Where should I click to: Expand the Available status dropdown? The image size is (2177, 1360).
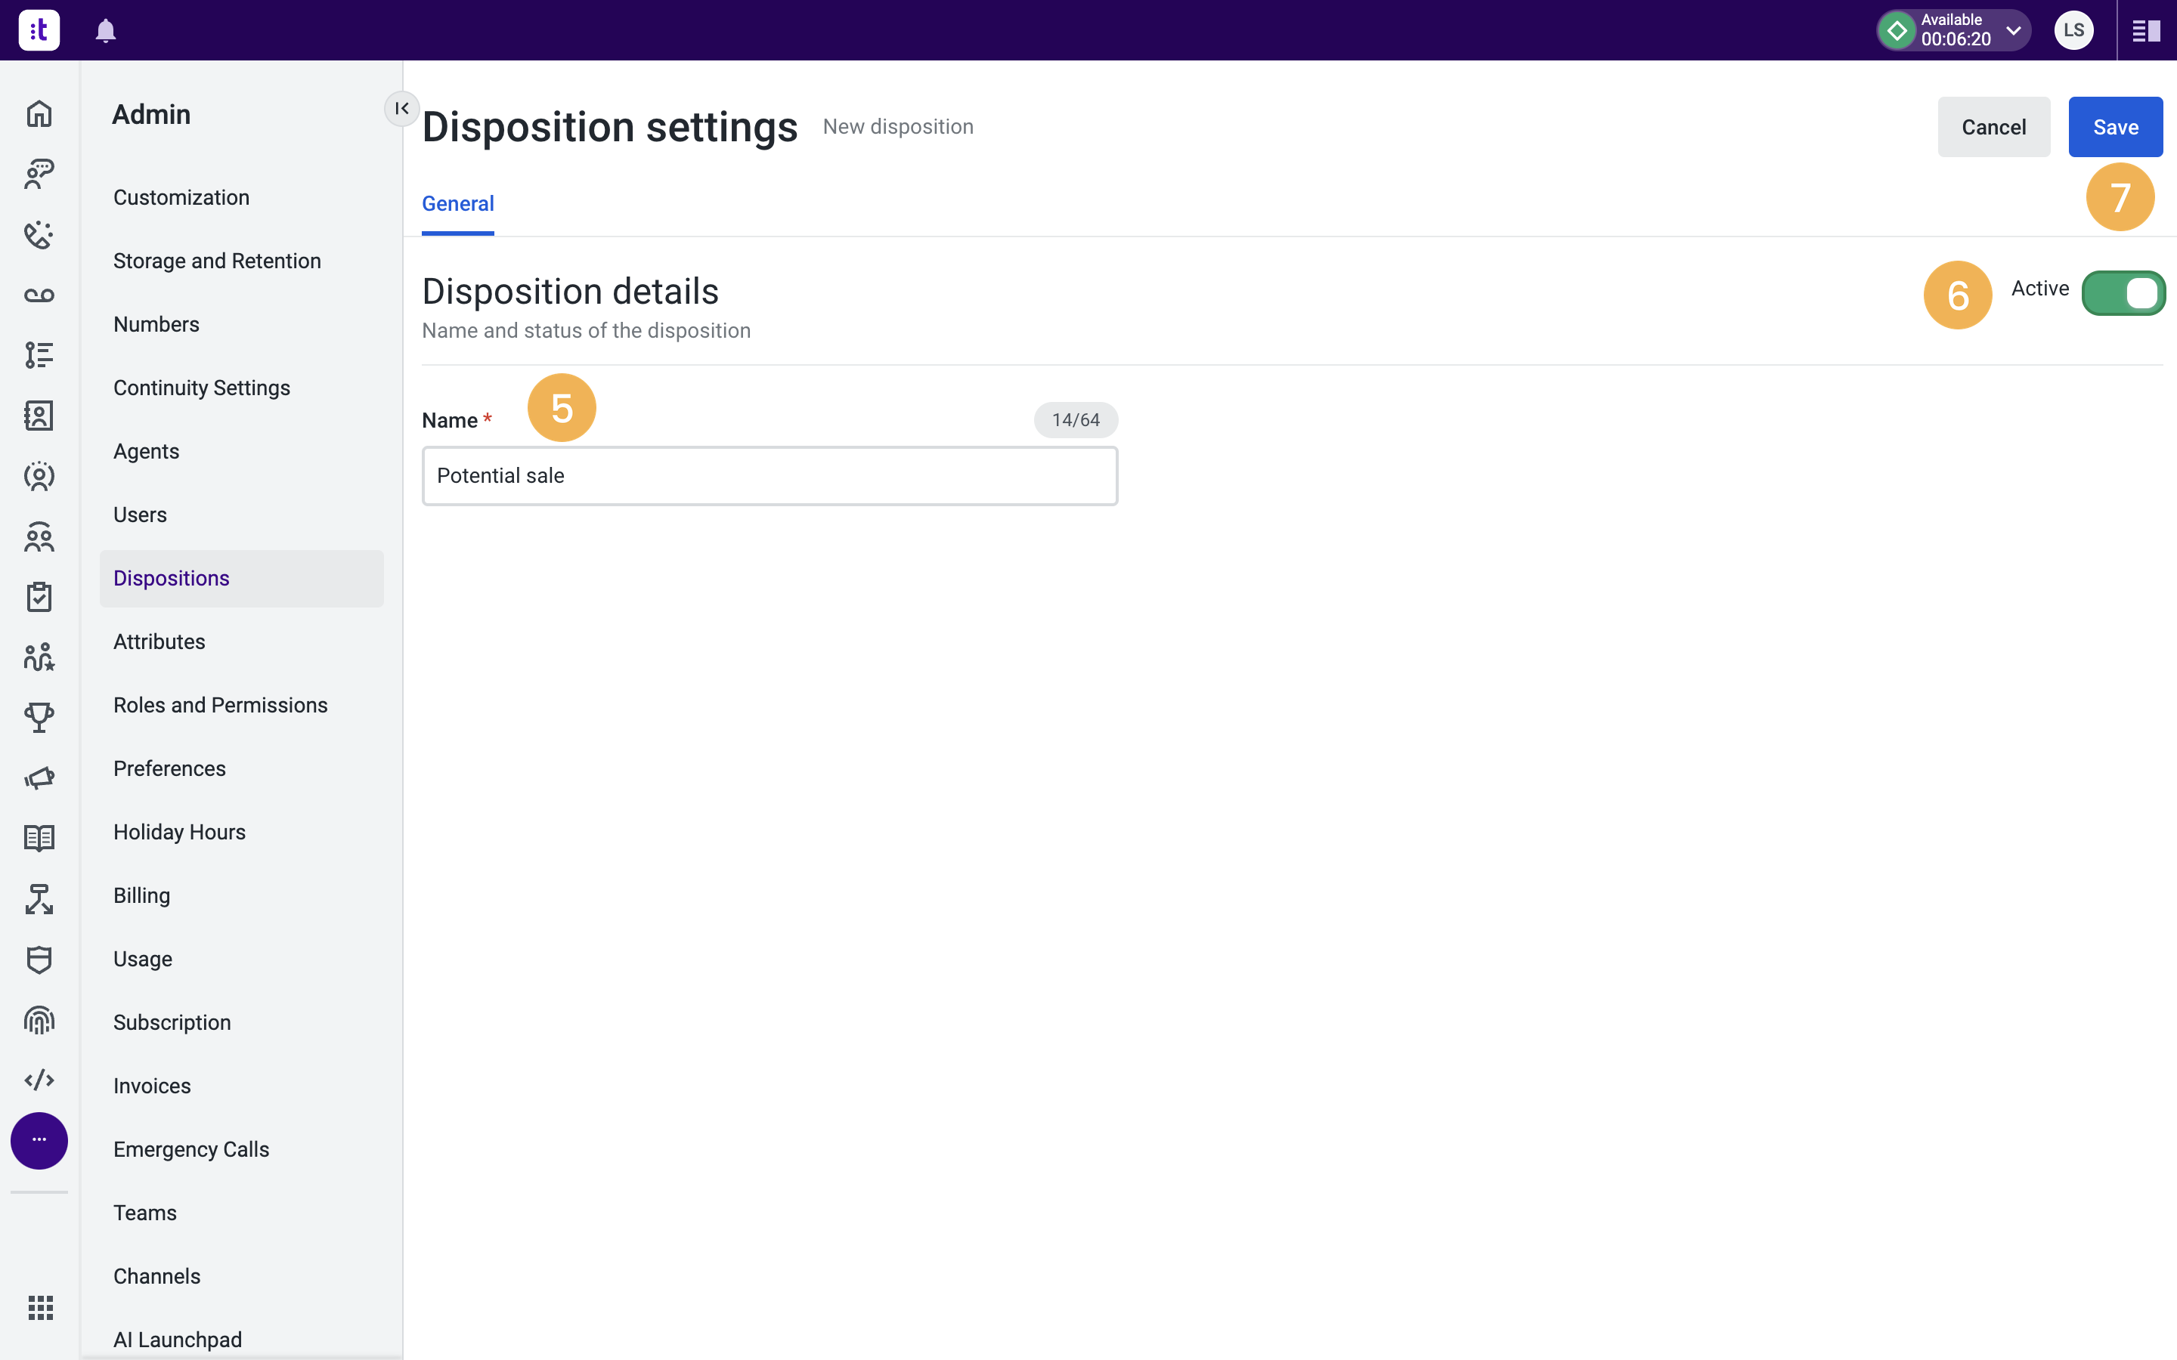tap(2012, 29)
